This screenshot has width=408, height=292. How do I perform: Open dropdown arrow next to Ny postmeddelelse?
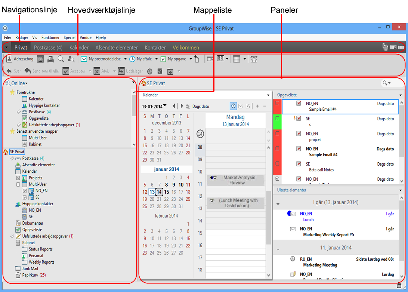125,59
